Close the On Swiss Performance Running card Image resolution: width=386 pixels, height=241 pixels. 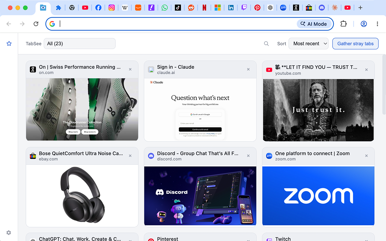click(x=130, y=69)
